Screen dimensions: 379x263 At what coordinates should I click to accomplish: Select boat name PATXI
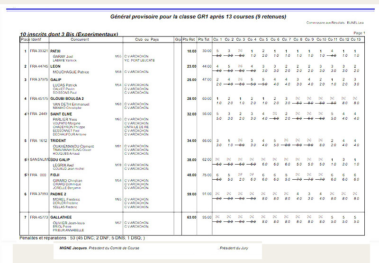[55, 51]
